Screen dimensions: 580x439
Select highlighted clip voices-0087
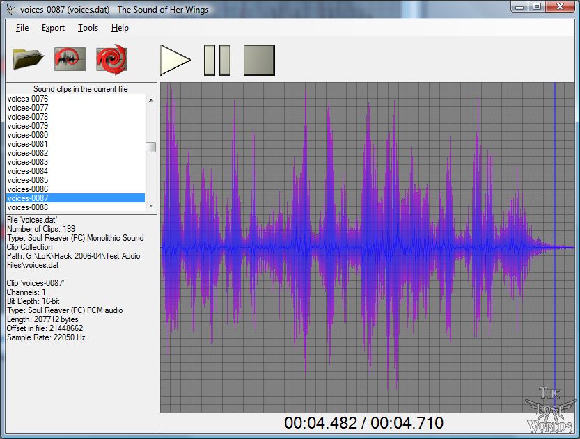tap(75, 198)
